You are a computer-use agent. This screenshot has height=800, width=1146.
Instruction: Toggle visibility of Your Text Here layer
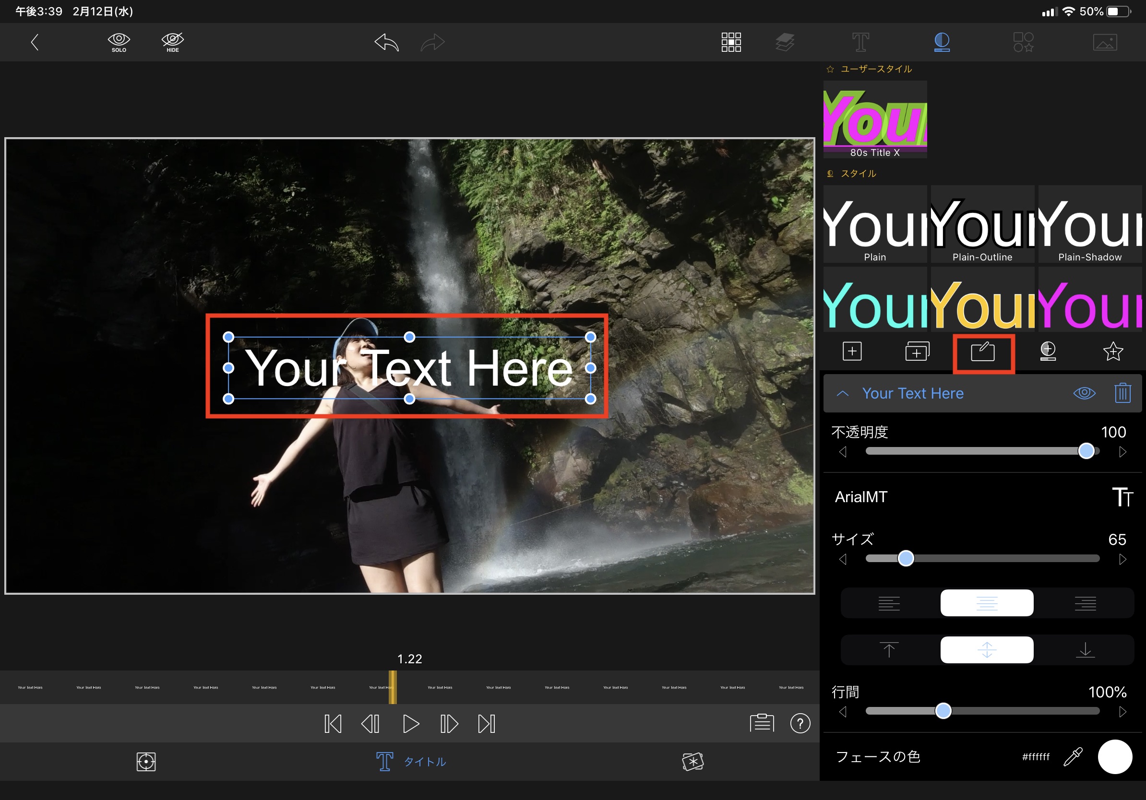click(1084, 393)
